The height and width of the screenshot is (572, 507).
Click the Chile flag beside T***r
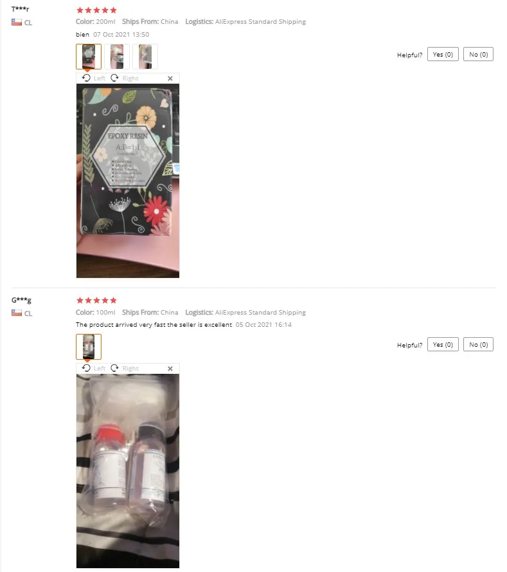click(x=17, y=23)
